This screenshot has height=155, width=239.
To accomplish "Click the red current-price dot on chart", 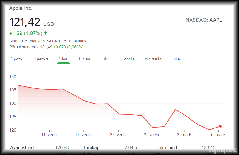I will click(220, 126).
